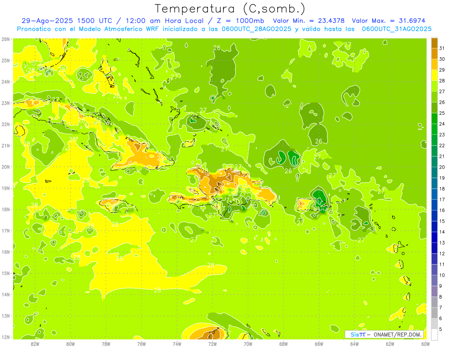Screen dimensions: 452x349
Task: Click the 60W longitude axis label
Action: click(426, 344)
